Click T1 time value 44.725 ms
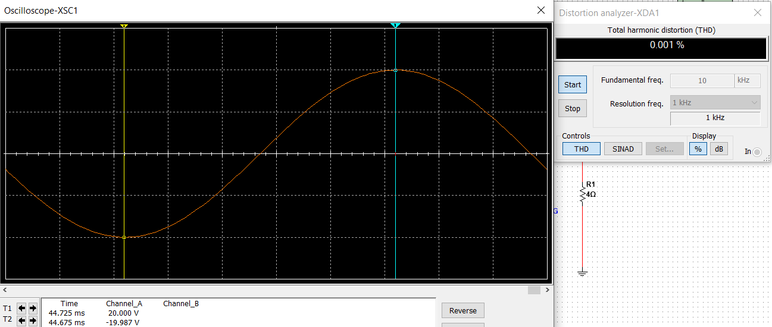The height and width of the screenshot is (327, 772). [x=67, y=313]
